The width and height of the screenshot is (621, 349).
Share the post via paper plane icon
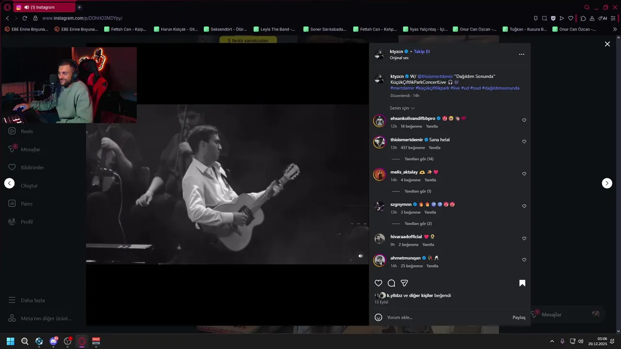(404, 283)
